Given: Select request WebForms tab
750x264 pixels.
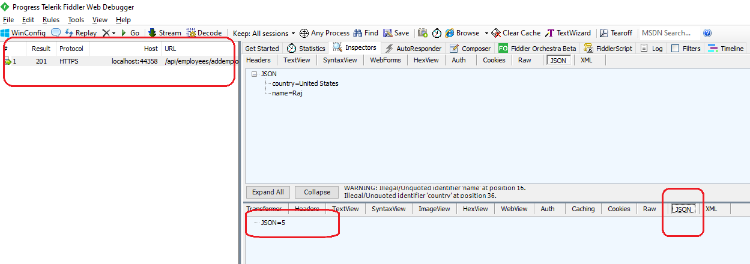Looking at the screenshot, I should (385, 60).
